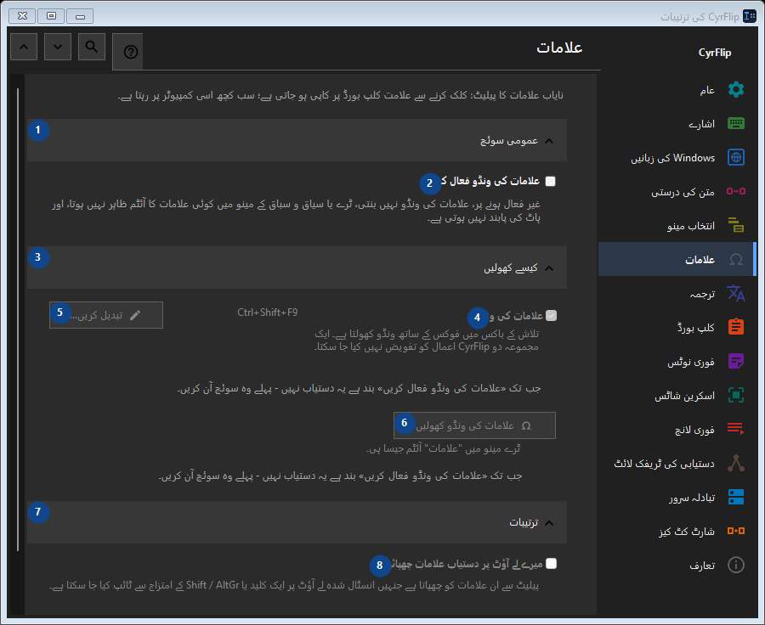Click the globe icon for Windows کی زبانیں

click(x=736, y=157)
